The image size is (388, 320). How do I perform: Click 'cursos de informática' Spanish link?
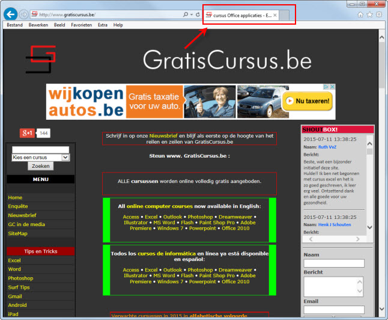point(166,254)
